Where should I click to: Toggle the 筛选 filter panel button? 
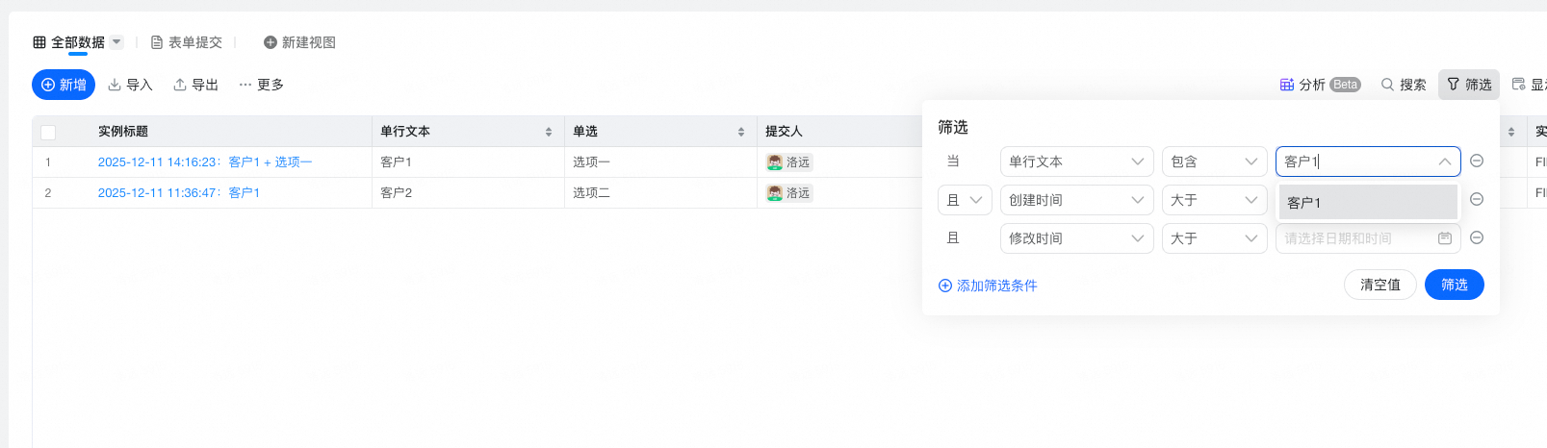(x=1468, y=85)
